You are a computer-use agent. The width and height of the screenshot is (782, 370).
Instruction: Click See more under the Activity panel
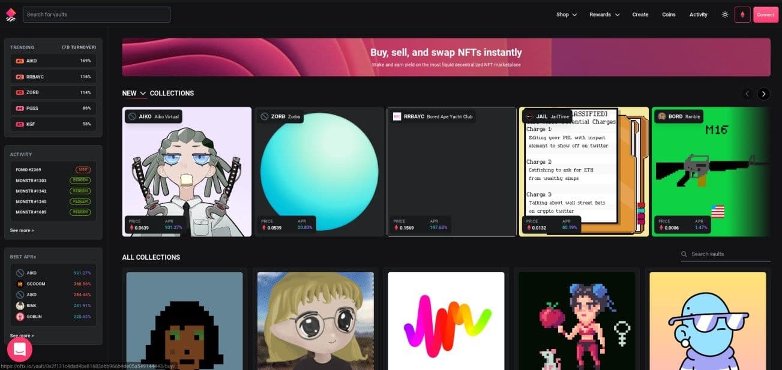22,230
